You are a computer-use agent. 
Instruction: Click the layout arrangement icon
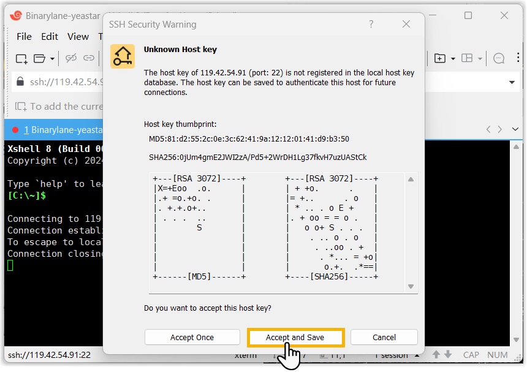click(467, 58)
